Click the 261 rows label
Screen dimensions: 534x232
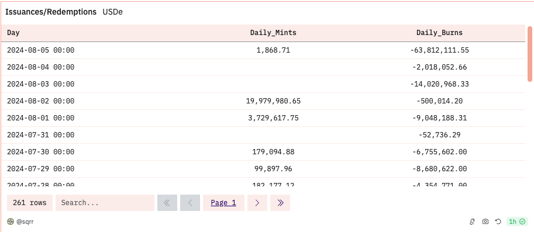[30, 203]
